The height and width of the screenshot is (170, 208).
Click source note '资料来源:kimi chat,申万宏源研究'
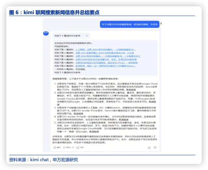click(44, 160)
